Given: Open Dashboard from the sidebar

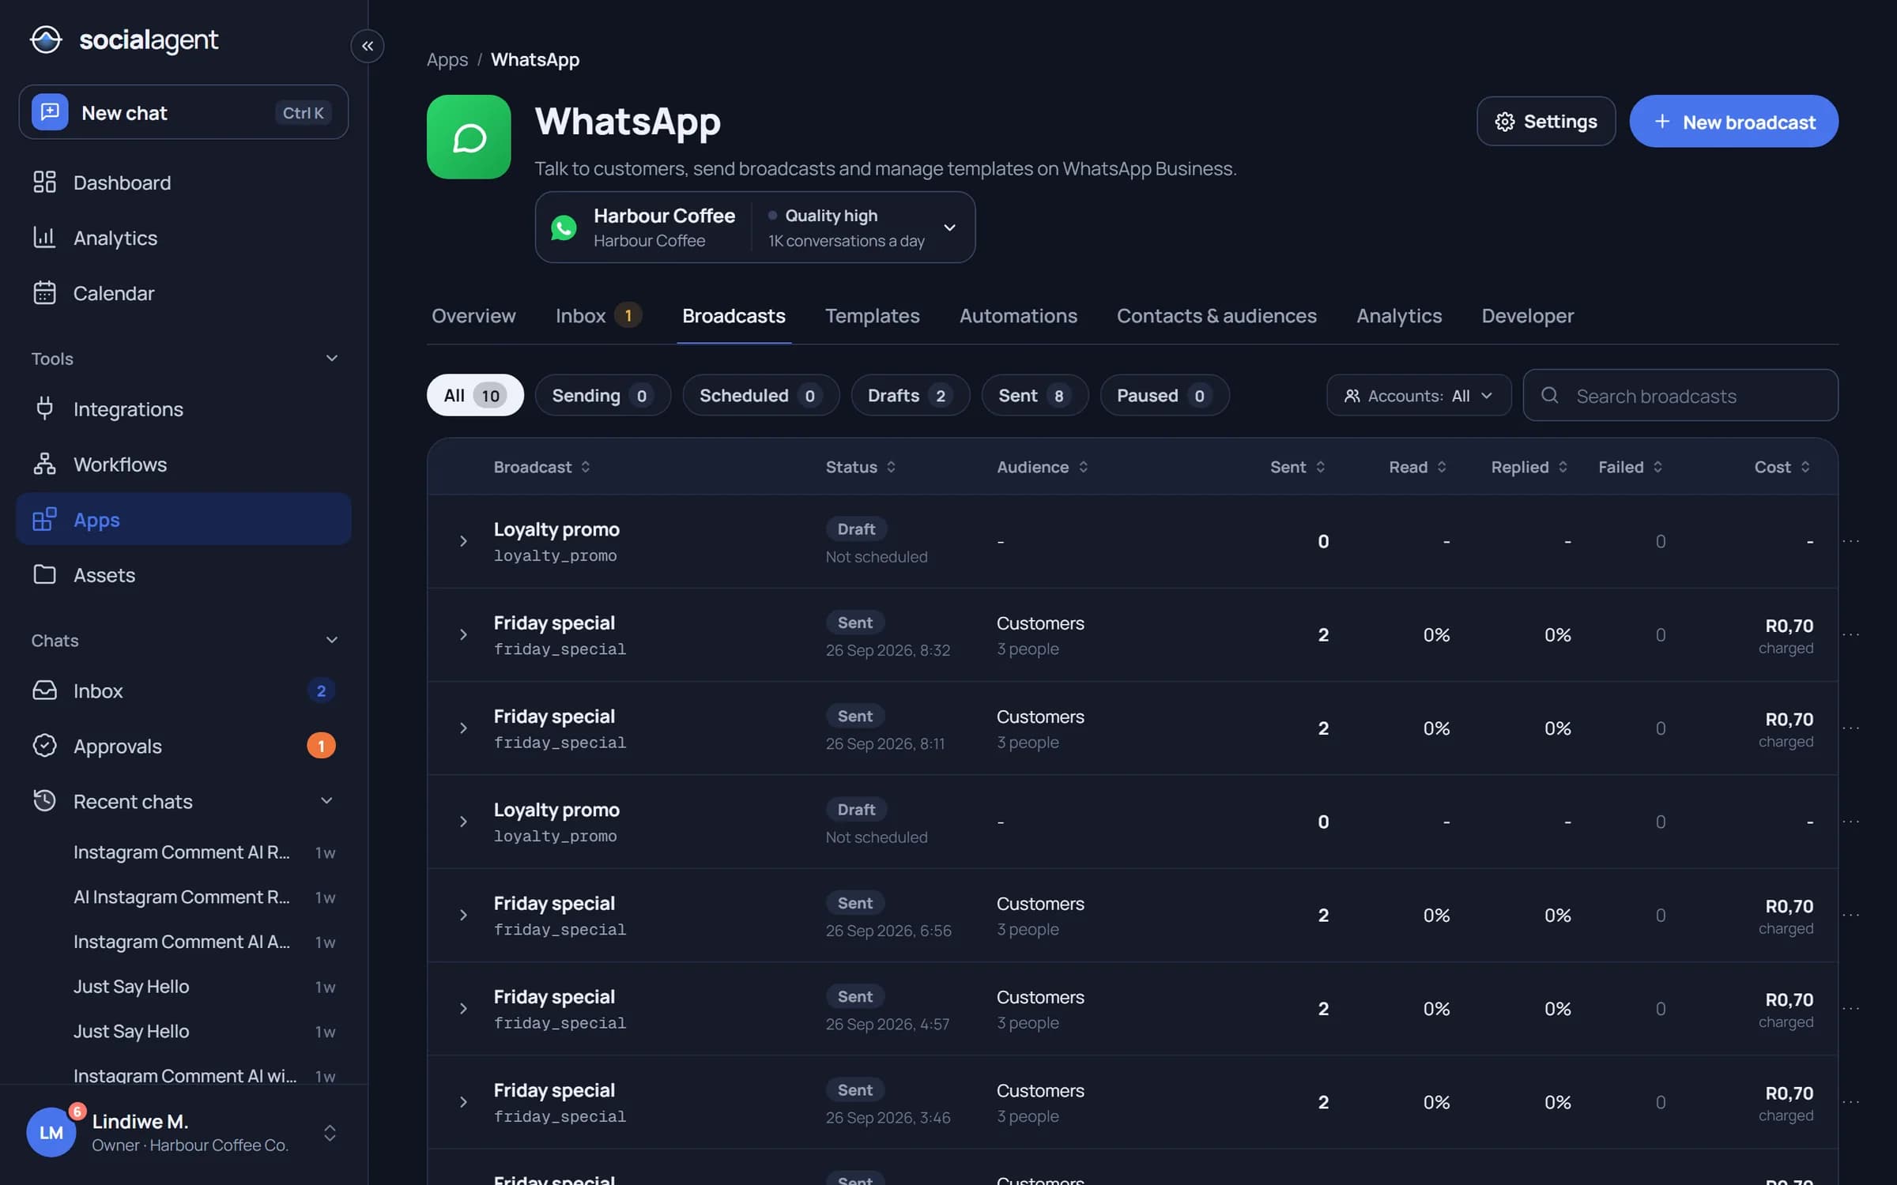Looking at the screenshot, I should point(183,182).
